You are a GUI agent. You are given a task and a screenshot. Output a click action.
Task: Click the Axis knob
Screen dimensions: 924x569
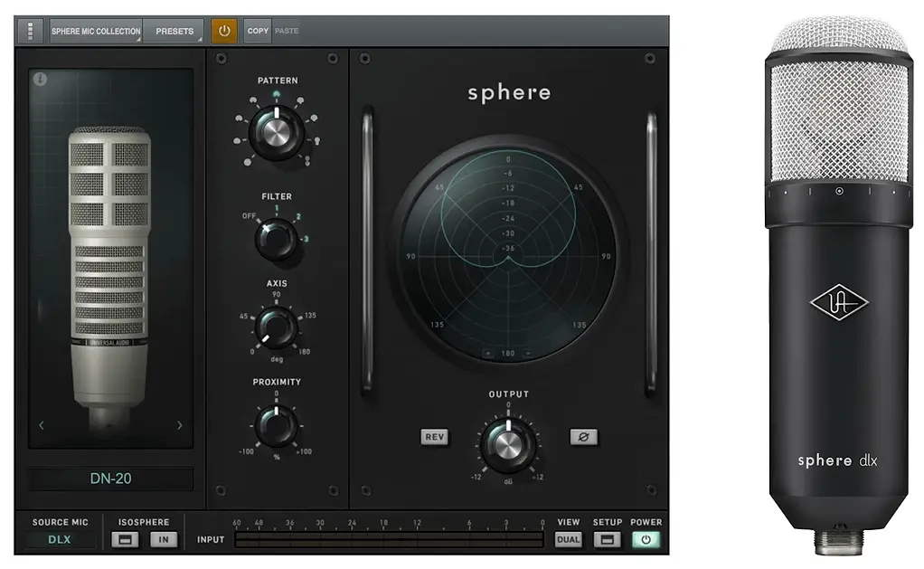click(276, 327)
